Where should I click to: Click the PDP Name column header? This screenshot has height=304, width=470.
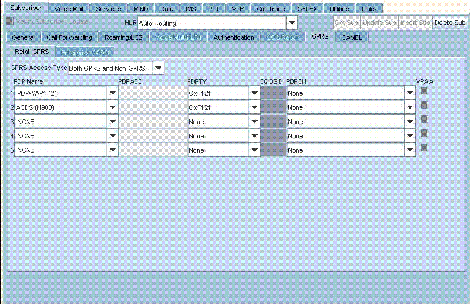point(28,81)
